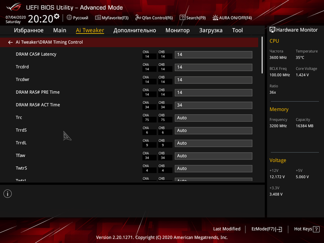
Task: Click Core Voltage value 1.424 V
Action: (x=302, y=75)
